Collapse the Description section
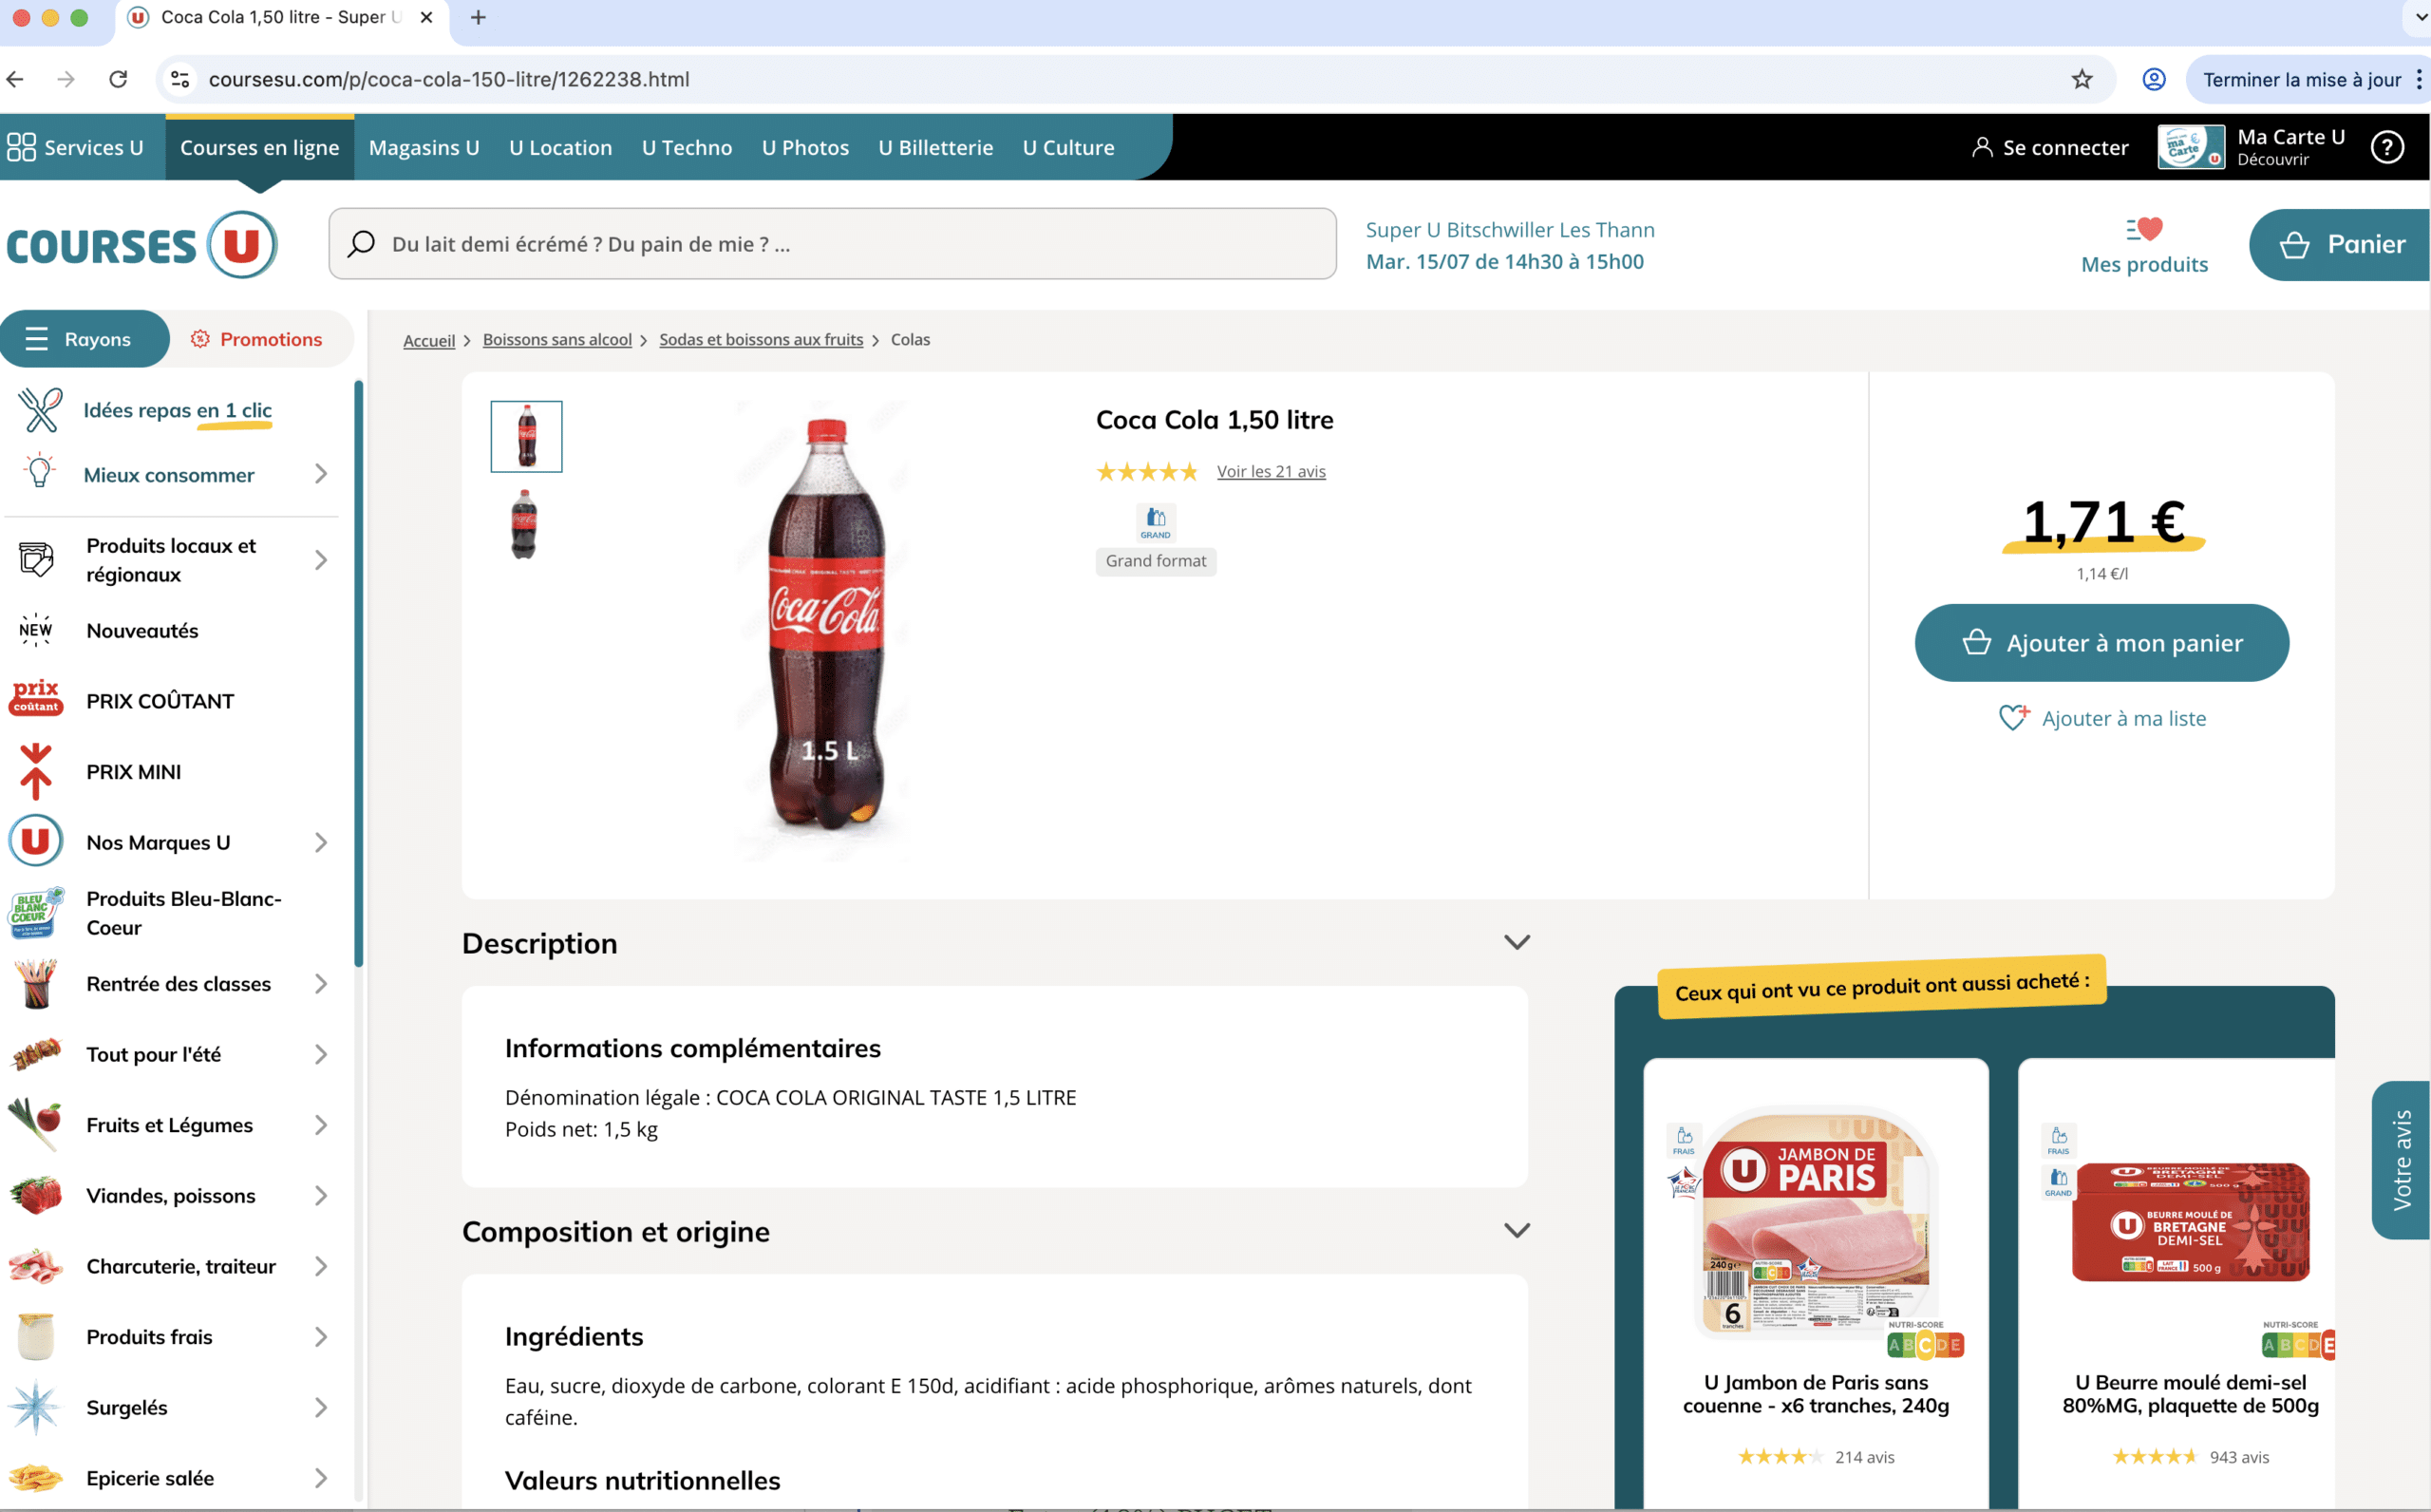This screenshot has height=1512, width=2431. click(x=1517, y=942)
